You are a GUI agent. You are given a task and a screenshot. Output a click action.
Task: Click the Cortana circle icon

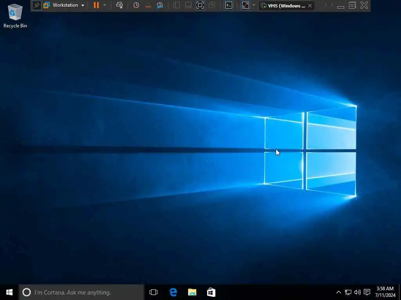(x=27, y=292)
